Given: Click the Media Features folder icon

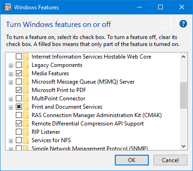Looking at the screenshot, I should 26,73.
